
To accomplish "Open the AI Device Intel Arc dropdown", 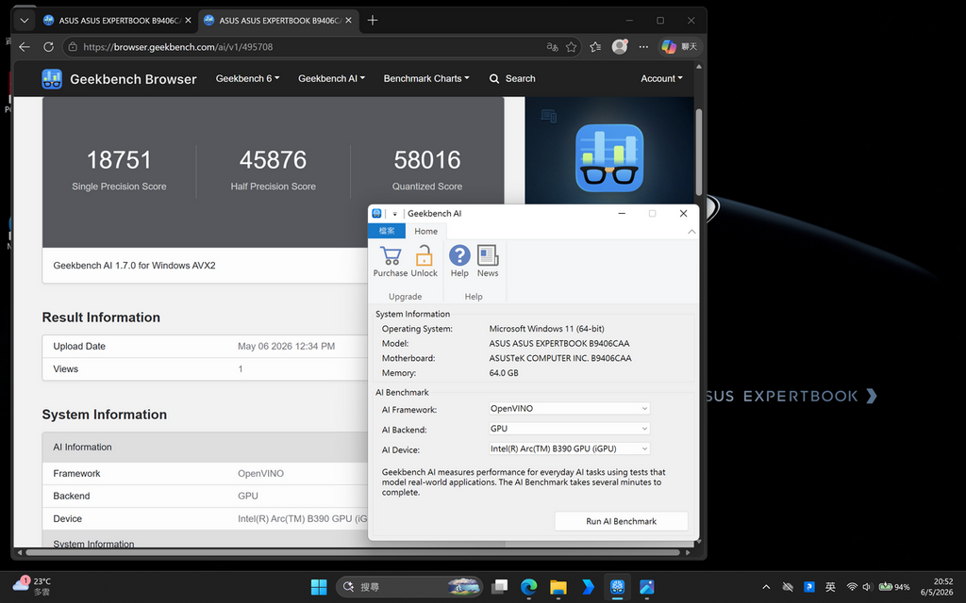I will tap(569, 448).
